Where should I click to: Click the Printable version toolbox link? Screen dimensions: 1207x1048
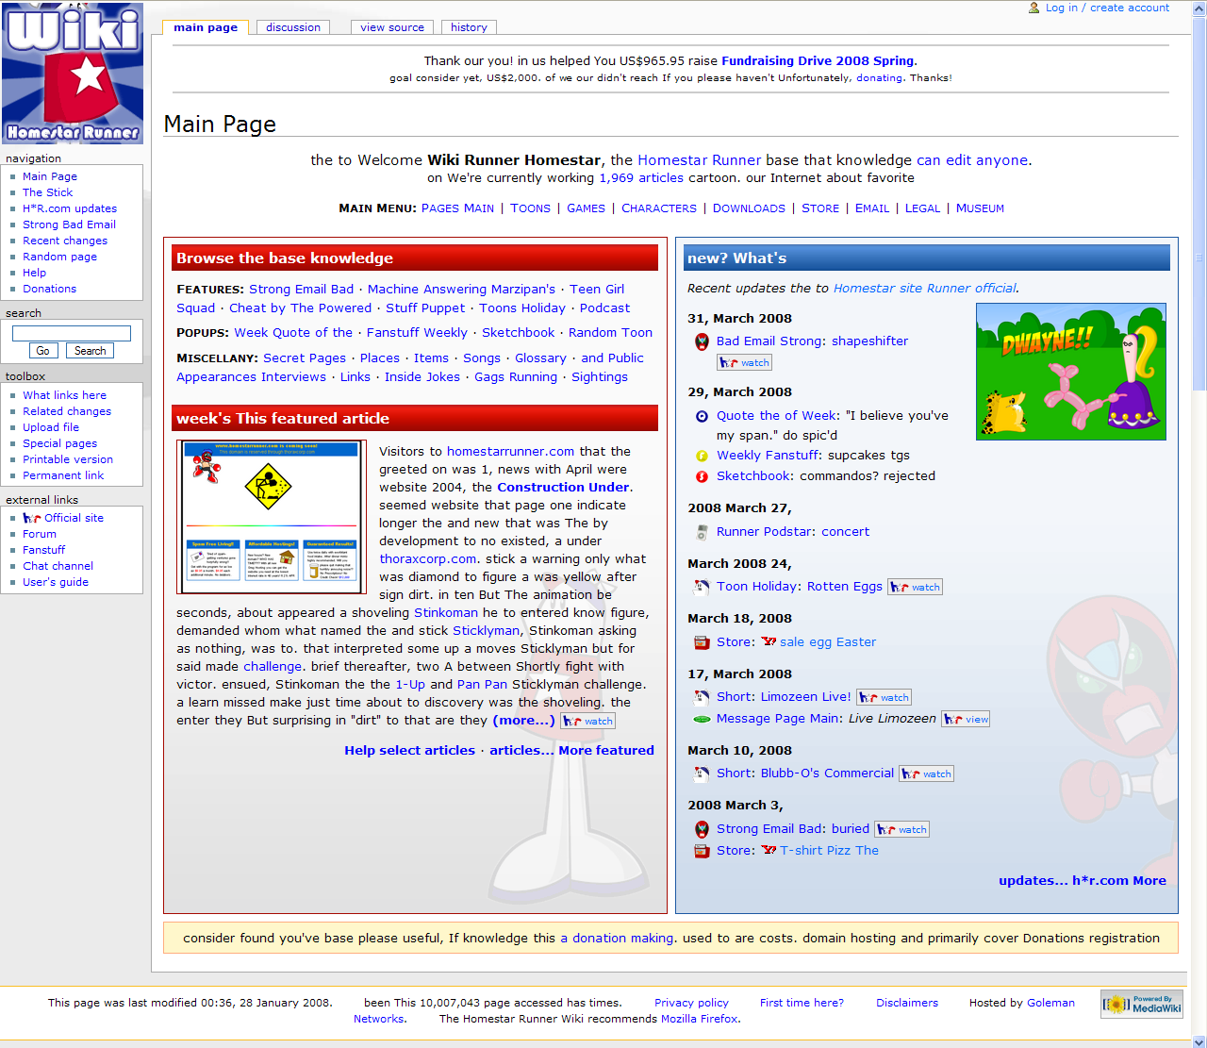coord(68,459)
